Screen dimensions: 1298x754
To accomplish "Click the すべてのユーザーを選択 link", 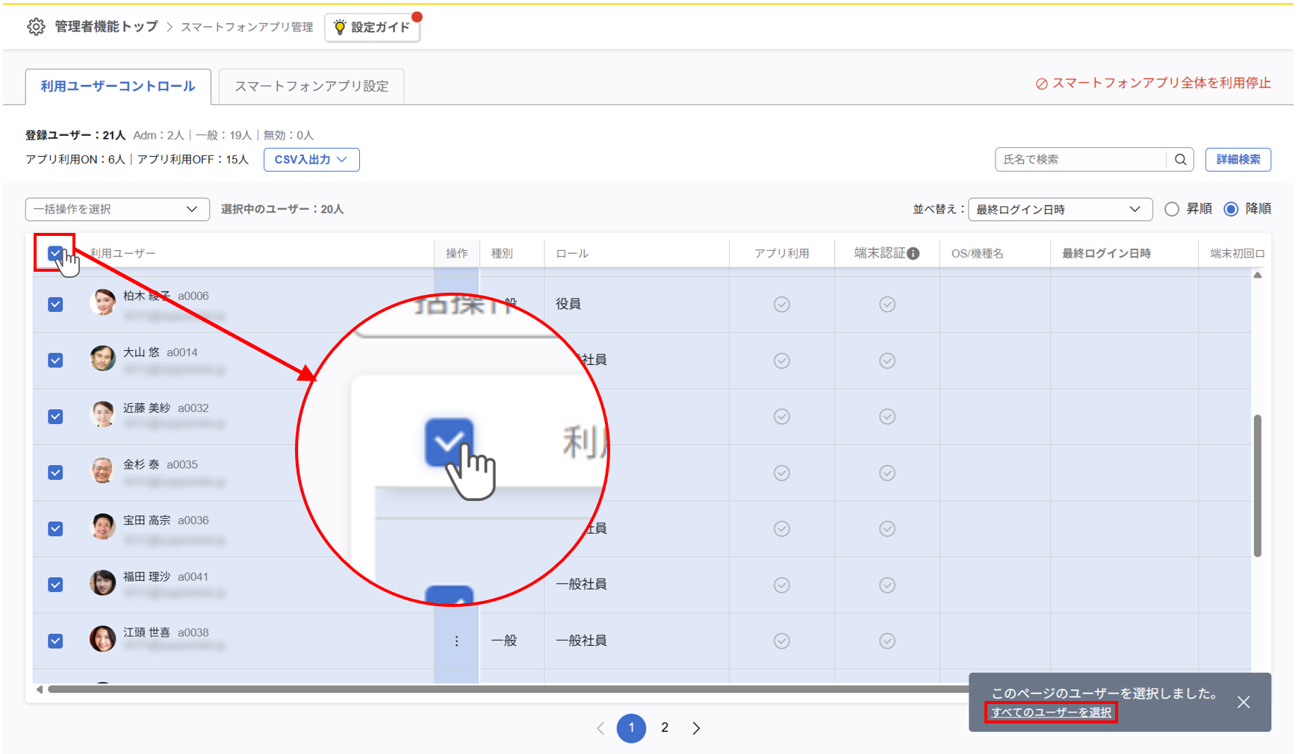I will click(x=1051, y=713).
